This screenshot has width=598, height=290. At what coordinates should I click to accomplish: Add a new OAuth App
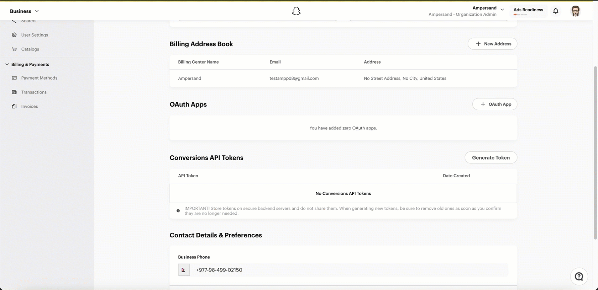[x=495, y=104]
